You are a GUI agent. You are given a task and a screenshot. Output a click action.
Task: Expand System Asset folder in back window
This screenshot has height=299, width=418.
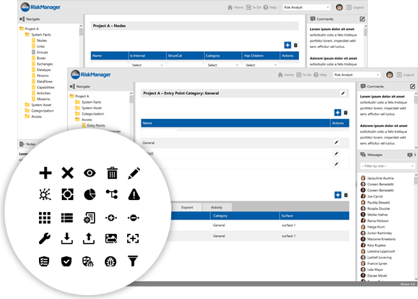pyautogui.click(x=27, y=105)
